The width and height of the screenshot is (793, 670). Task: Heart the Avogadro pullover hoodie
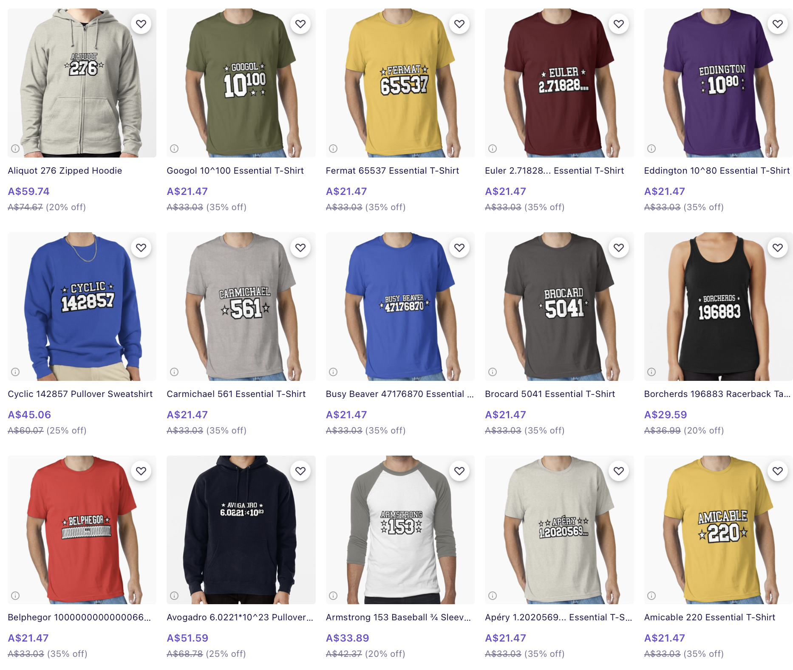click(x=300, y=471)
